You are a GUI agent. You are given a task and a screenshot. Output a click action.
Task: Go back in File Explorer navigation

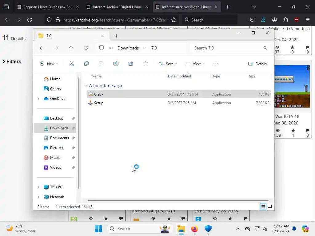coord(42,48)
